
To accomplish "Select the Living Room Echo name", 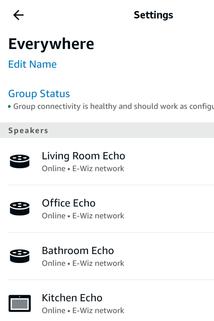I will pyautogui.click(x=83, y=156).
